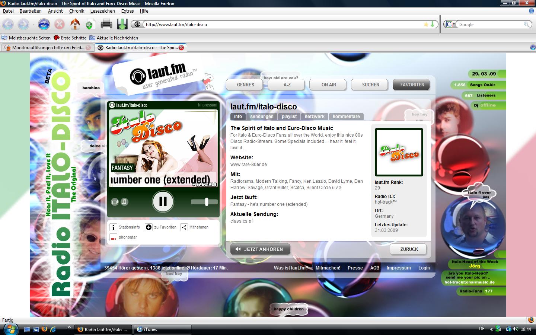Open the Bearbeiten menu
Image resolution: width=536 pixels, height=335 pixels.
coord(31,11)
